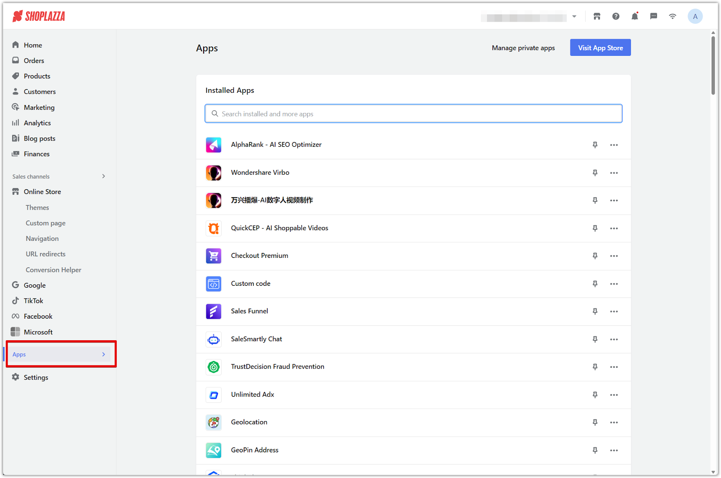
Task: Open more options for Custom code
Action: point(614,284)
